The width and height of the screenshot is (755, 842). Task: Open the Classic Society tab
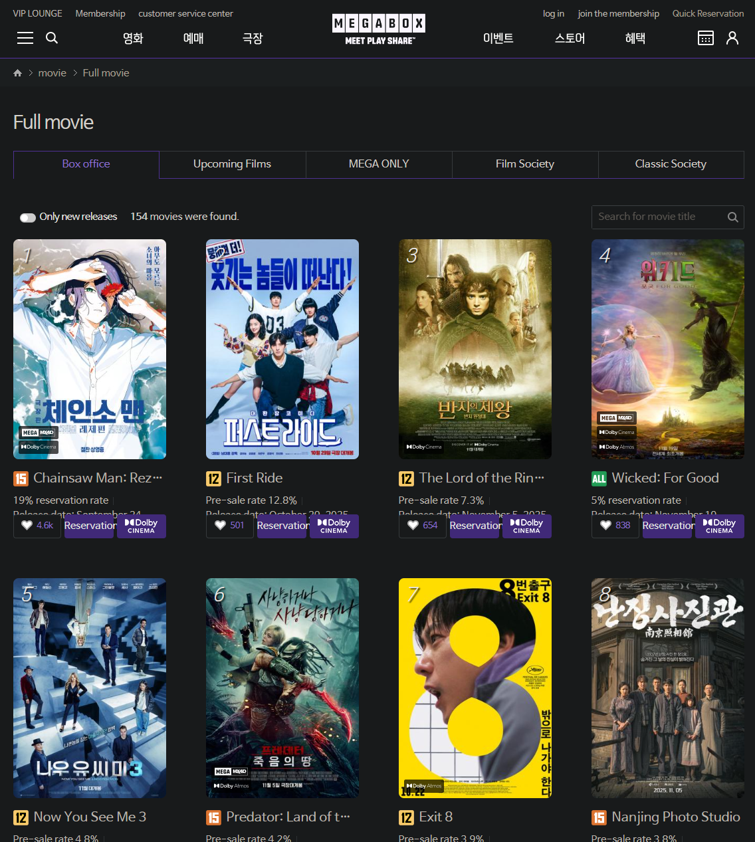[x=671, y=164]
